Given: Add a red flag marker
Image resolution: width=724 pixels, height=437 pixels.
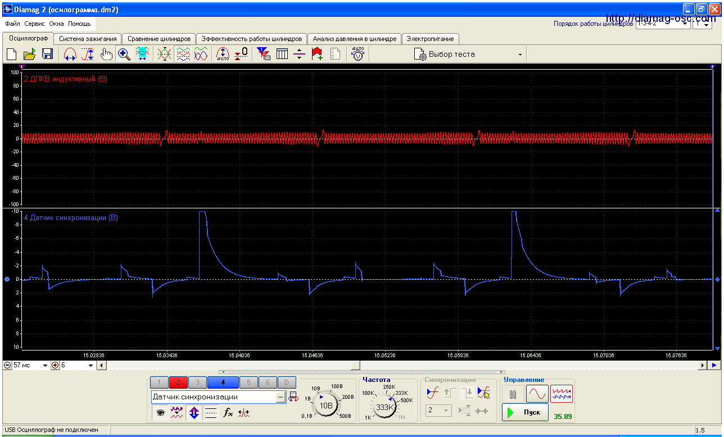Looking at the screenshot, I should (x=317, y=54).
